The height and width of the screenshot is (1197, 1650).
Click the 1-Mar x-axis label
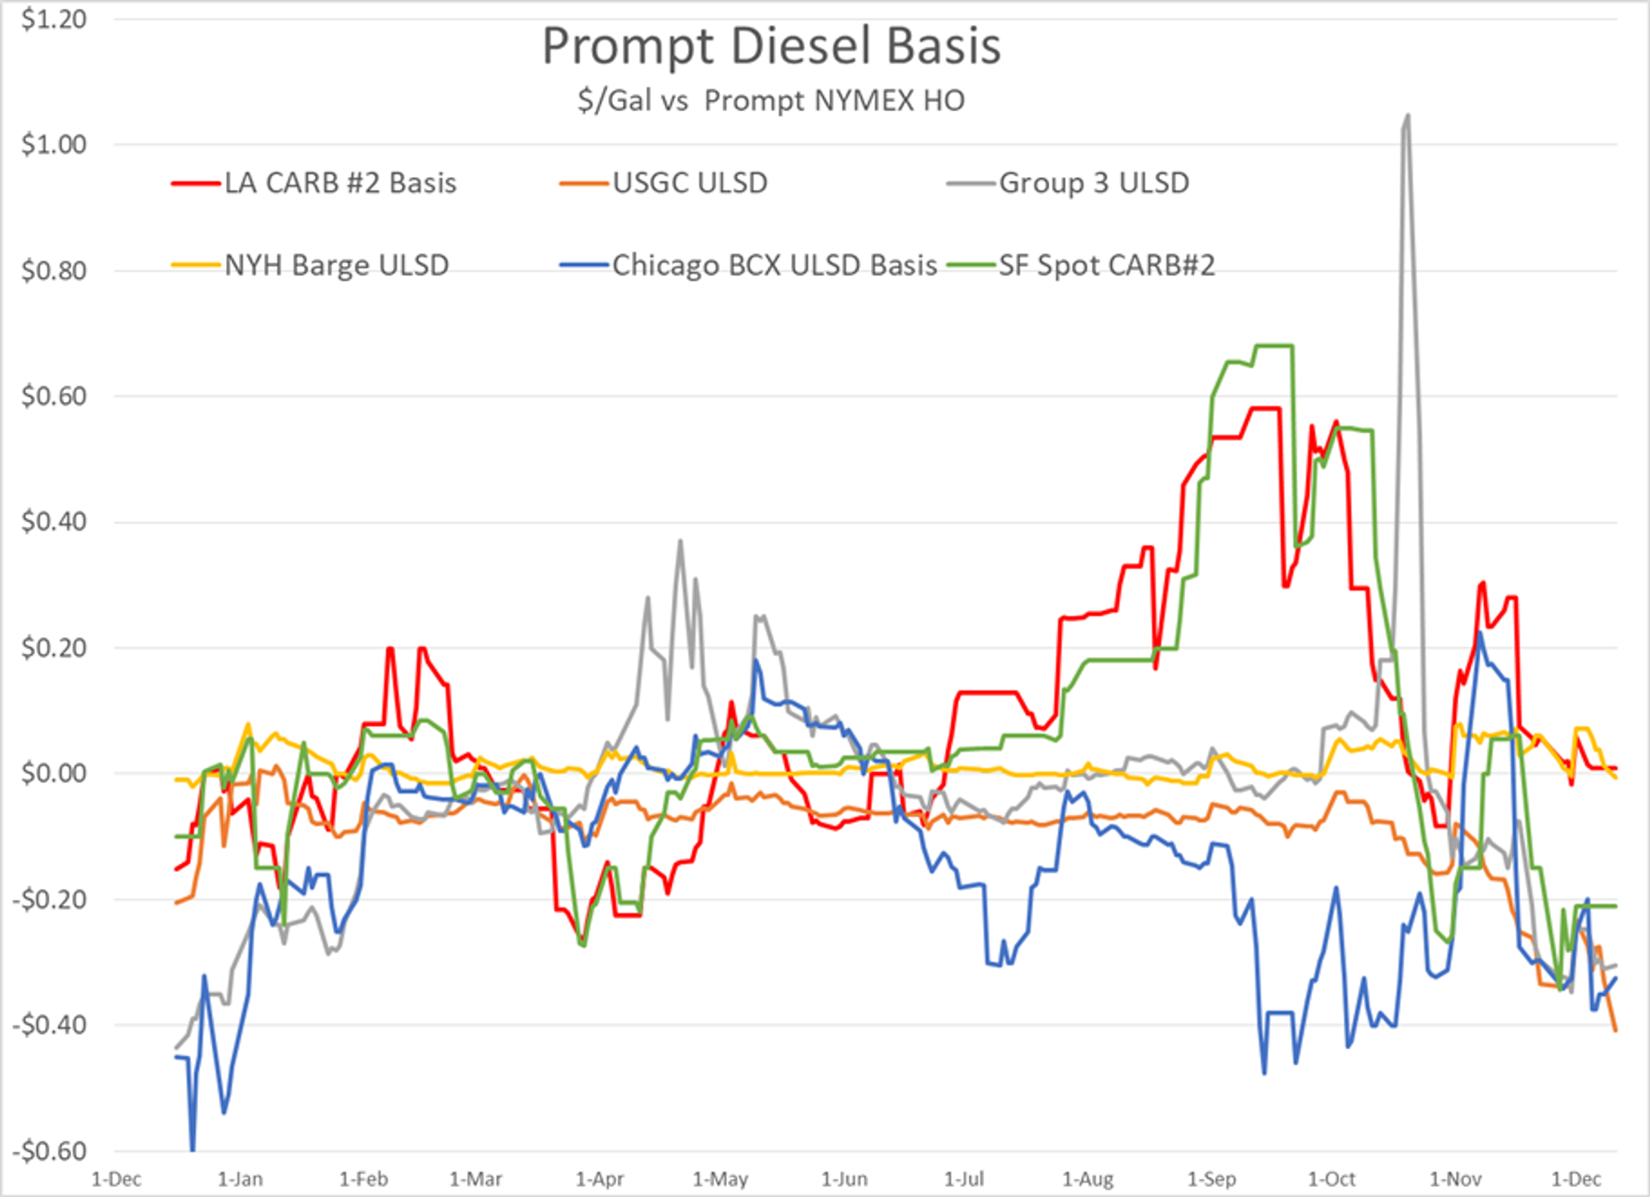476,1179
